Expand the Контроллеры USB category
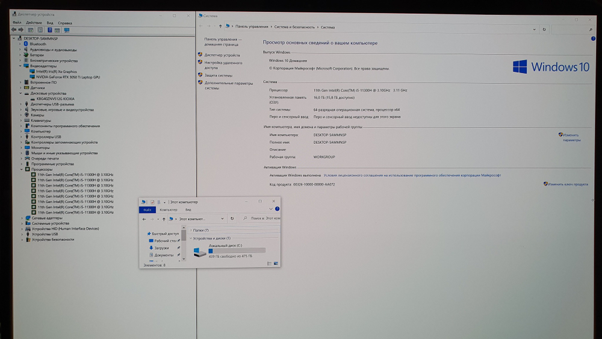 tap(21, 137)
